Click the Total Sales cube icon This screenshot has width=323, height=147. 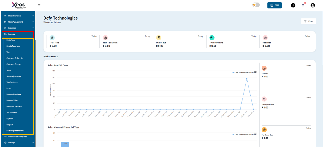pos(52,38)
